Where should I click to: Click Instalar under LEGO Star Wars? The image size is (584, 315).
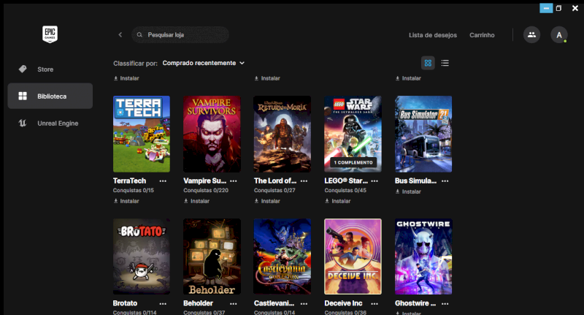pos(340,200)
